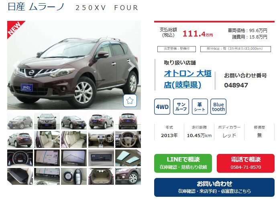The width and height of the screenshot is (279, 202).
Task: Click the blue お問い合わせ button
Action: 214,187
